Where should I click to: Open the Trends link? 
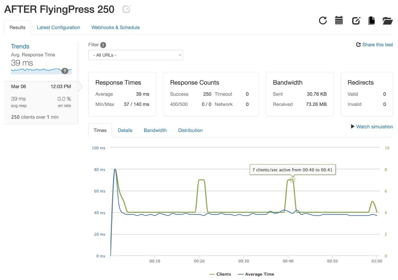click(x=20, y=46)
